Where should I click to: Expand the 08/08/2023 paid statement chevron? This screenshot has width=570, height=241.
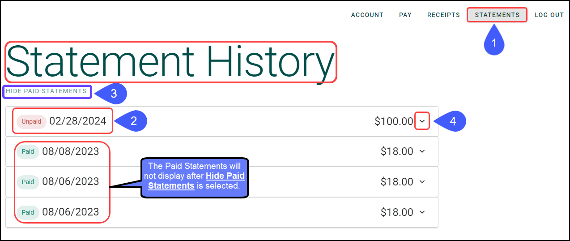422,151
